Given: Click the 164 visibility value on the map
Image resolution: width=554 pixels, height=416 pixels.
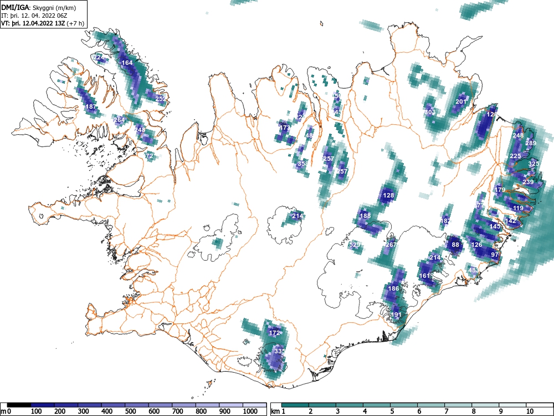Looking at the screenshot, I should coord(127,63).
